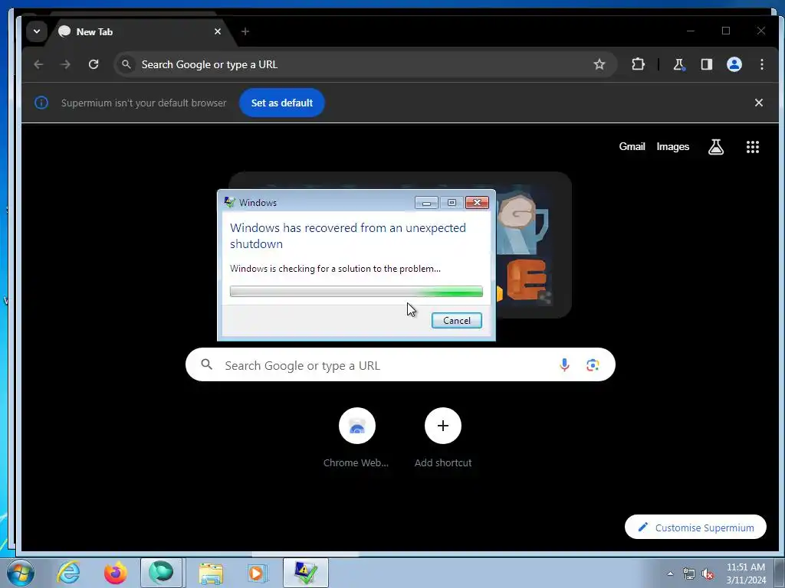The height and width of the screenshot is (588, 785).
Task: Start voice search with microphone
Action: coord(564,365)
